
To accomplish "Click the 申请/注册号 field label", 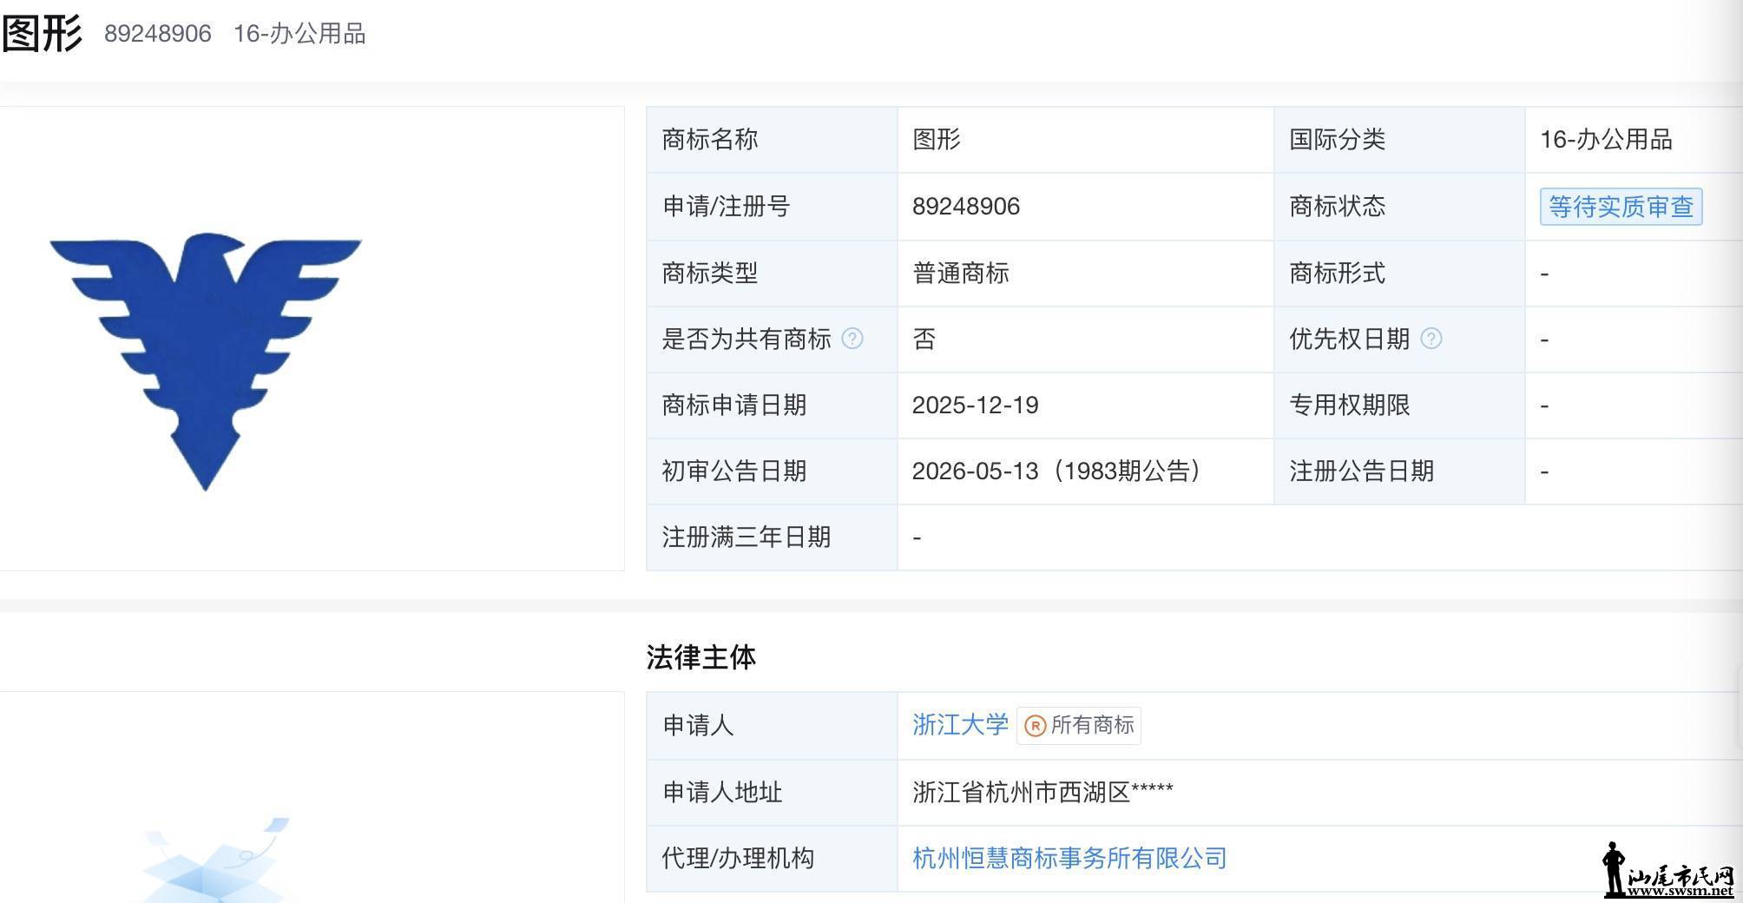I will 726,207.
